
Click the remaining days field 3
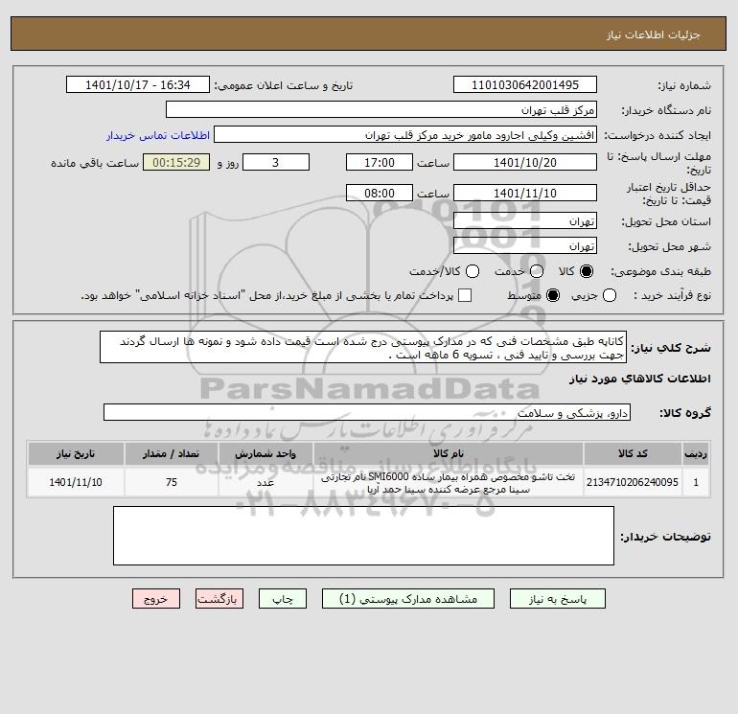(x=276, y=162)
